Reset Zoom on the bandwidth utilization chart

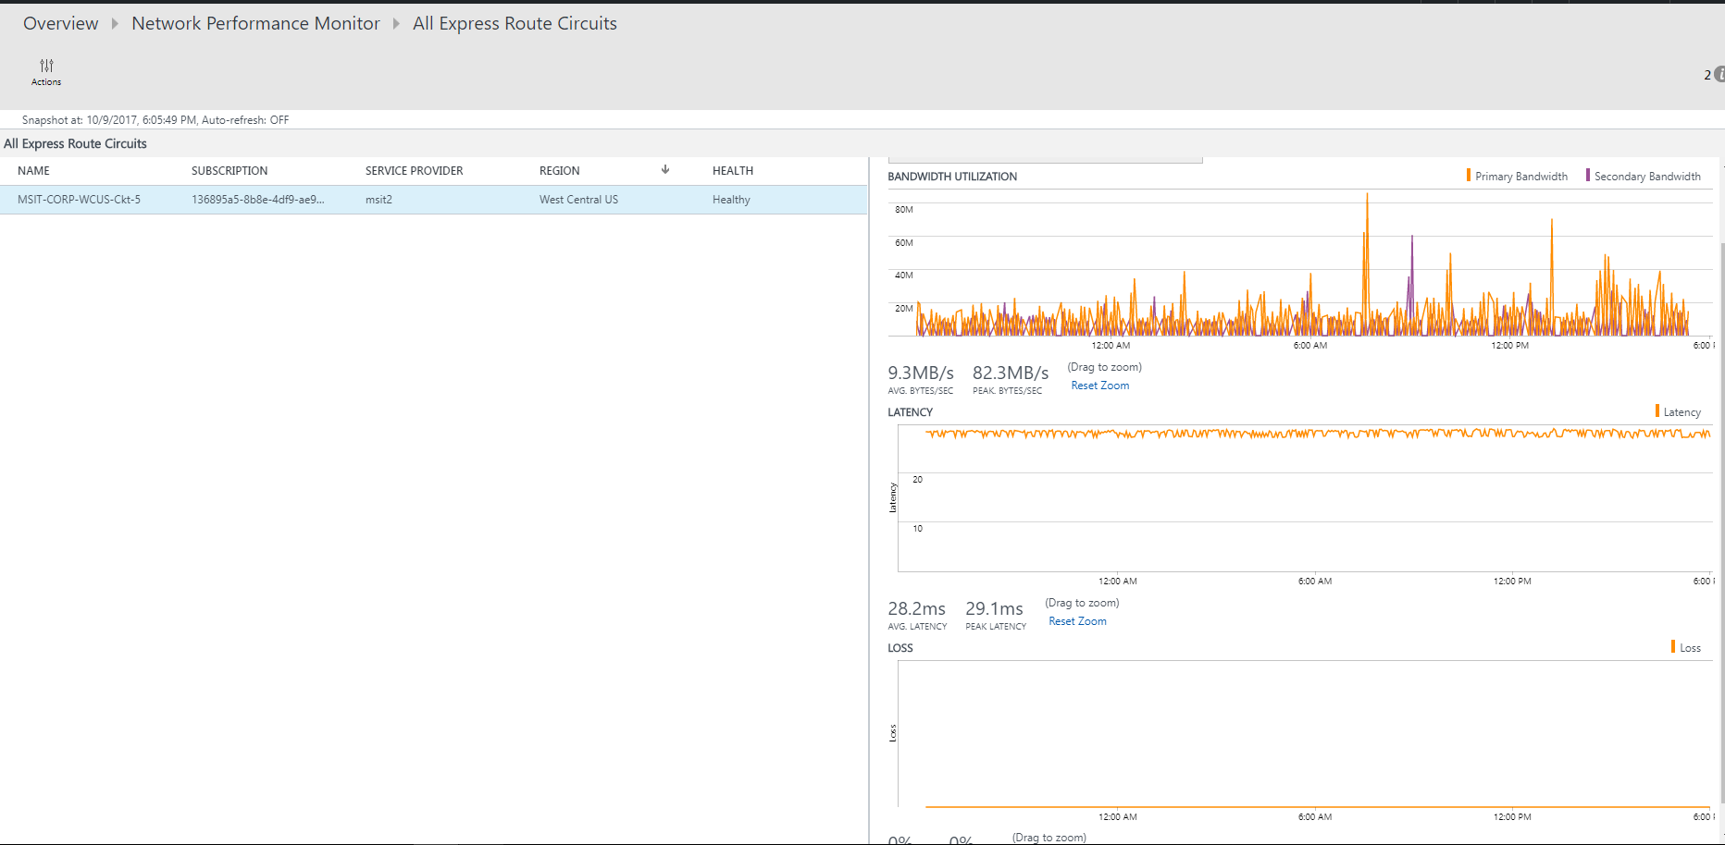[x=1099, y=386]
